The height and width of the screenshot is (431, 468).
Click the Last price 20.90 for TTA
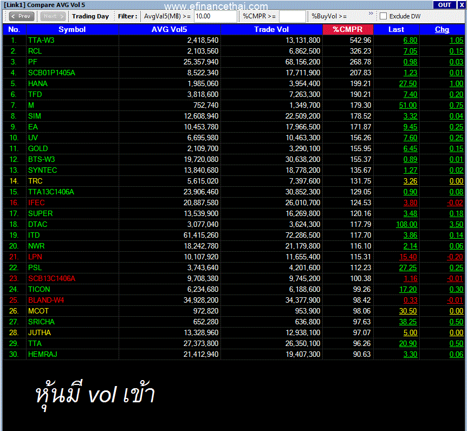pyautogui.click(x=408, y=344)
